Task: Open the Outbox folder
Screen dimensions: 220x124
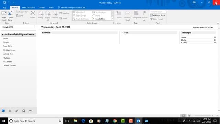Action: pyautogui.click(x=7, y=58)
